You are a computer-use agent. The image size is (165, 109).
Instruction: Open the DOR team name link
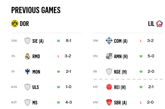click(x=24, y=24)
